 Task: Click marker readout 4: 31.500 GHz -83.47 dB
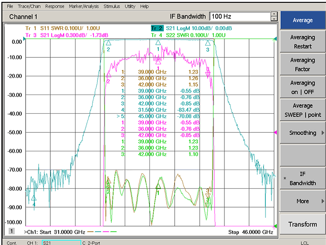coord(160,110)
